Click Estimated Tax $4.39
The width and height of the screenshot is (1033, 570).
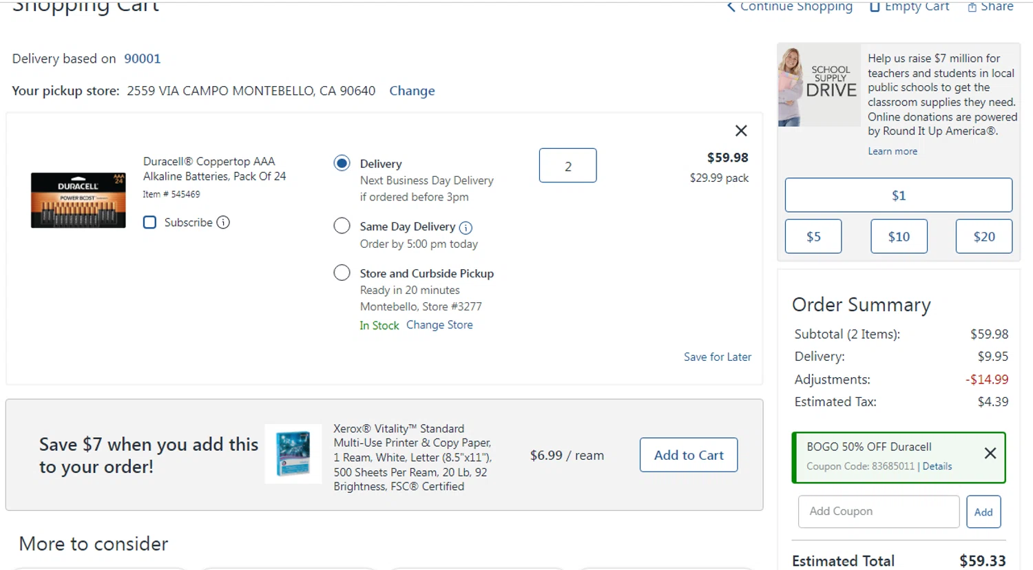point(993,401)
